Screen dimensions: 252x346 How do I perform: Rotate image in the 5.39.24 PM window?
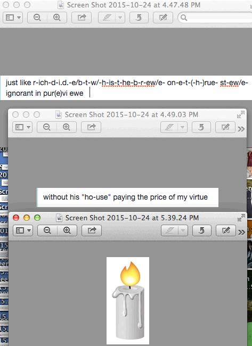(201, 230)
